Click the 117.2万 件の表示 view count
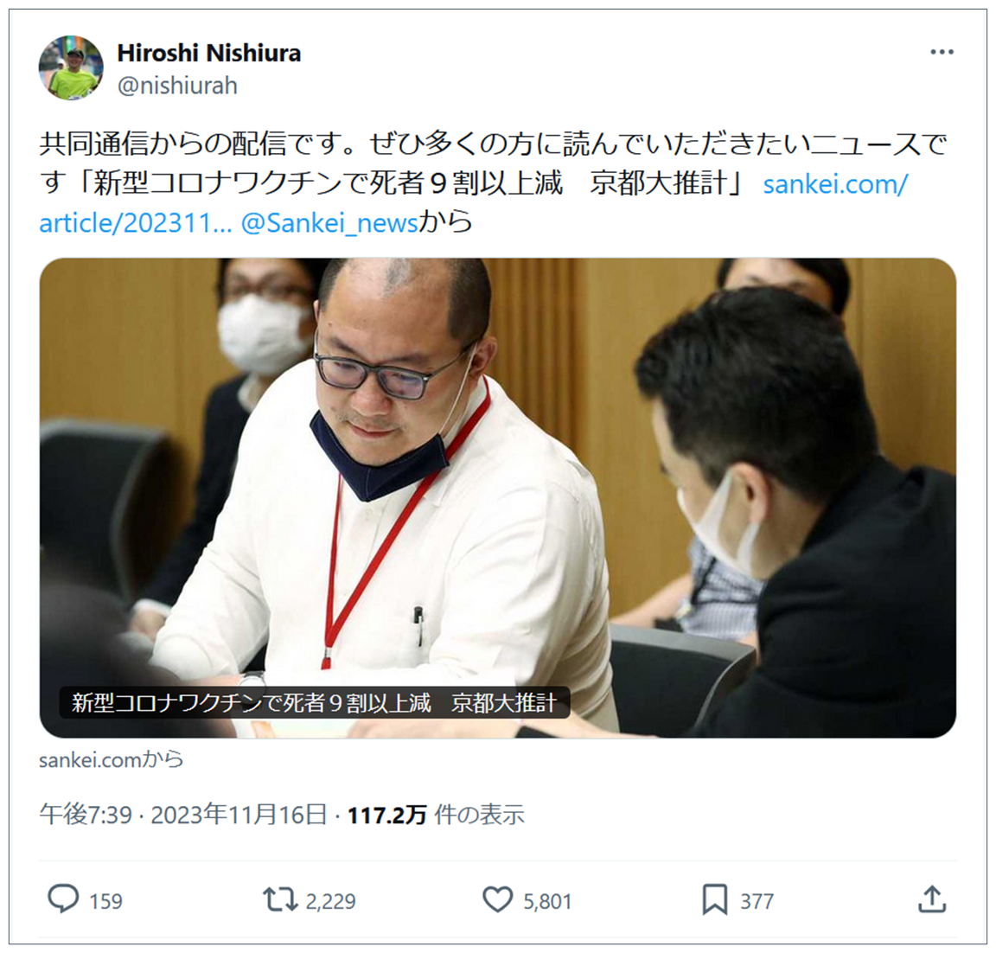 point(436,815)
